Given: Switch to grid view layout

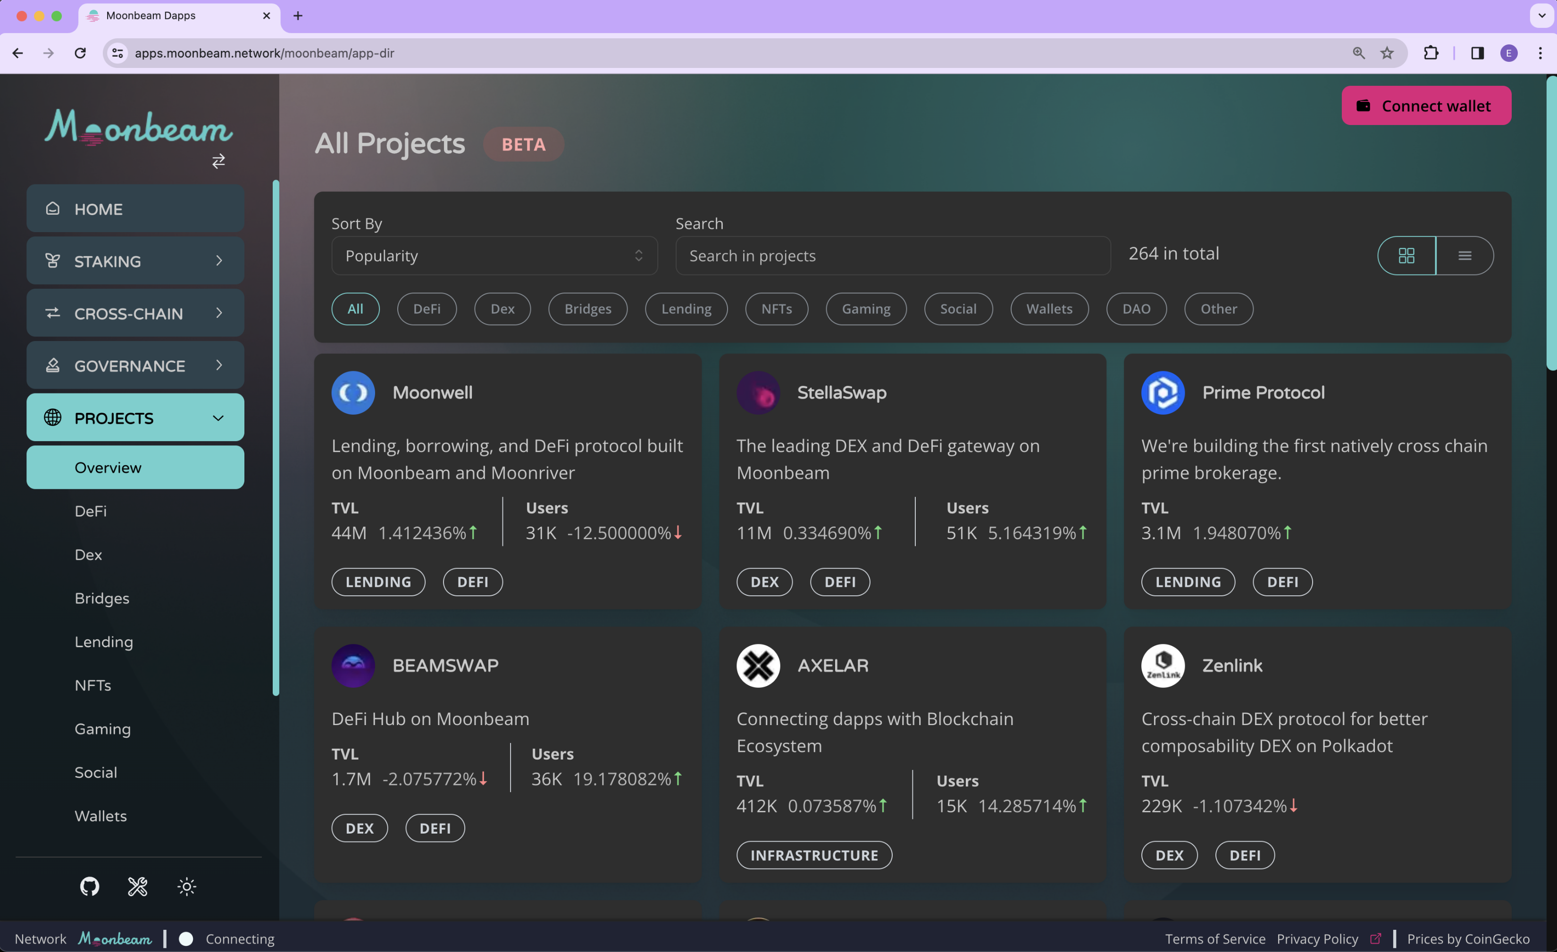Looking at the screenshot, I should click(1406, 256).
